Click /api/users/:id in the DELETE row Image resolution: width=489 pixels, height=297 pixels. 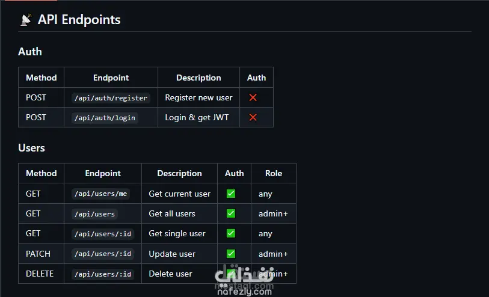click(103, 274)
